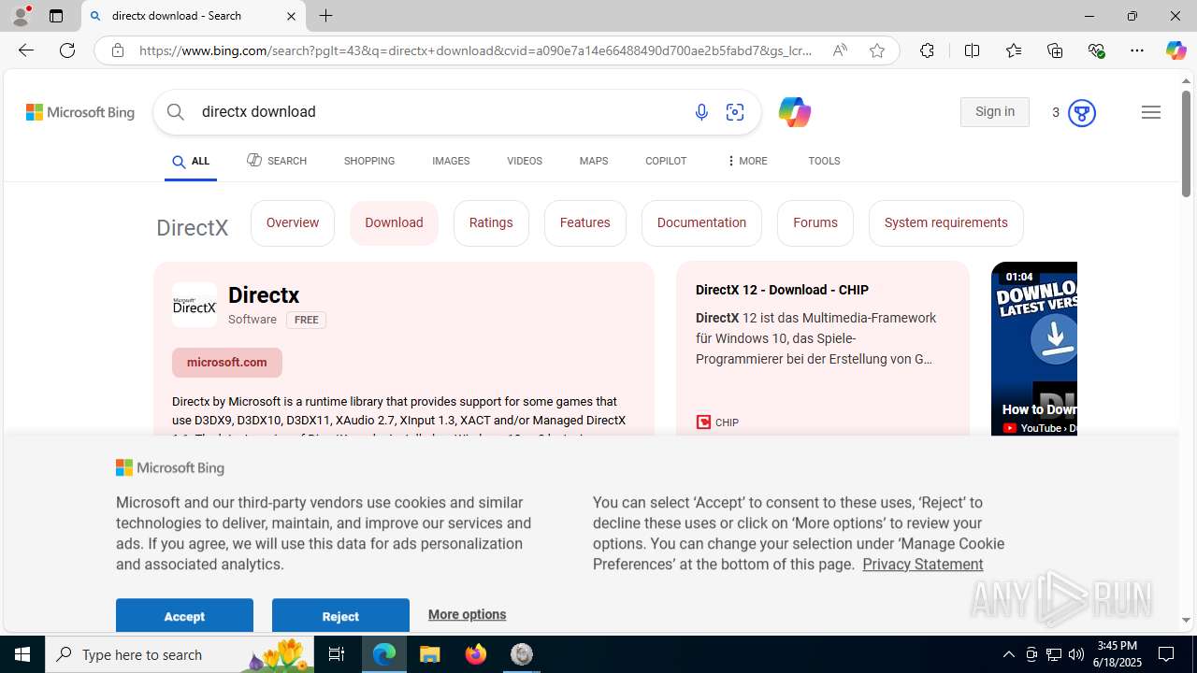Image resolution: width=1197 pixels, height=673 pixels.
Task: Open Edge profile icon
Action: 21,16
